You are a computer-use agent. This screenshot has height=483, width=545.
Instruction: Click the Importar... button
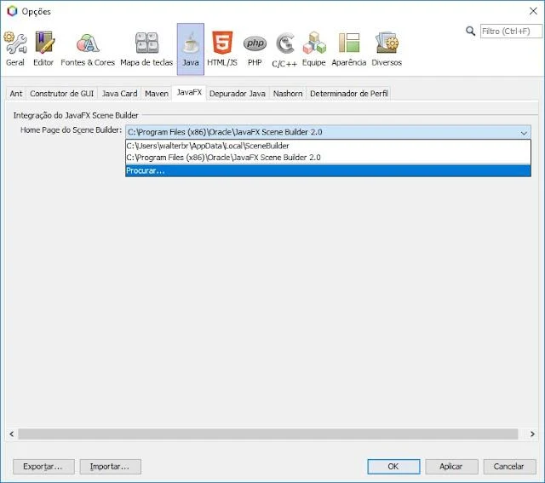coord(110,467)
